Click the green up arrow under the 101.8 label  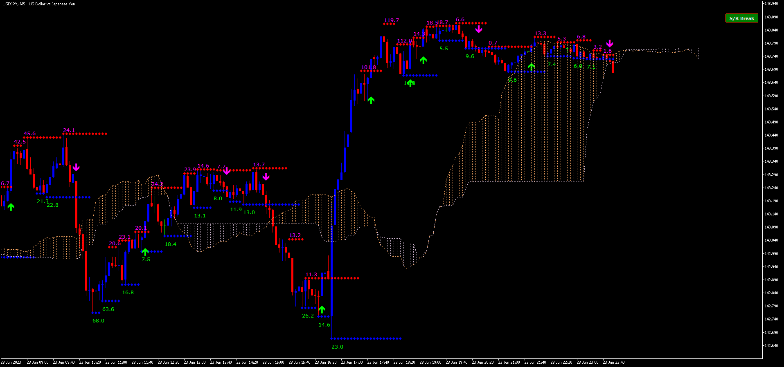[371, 100]
